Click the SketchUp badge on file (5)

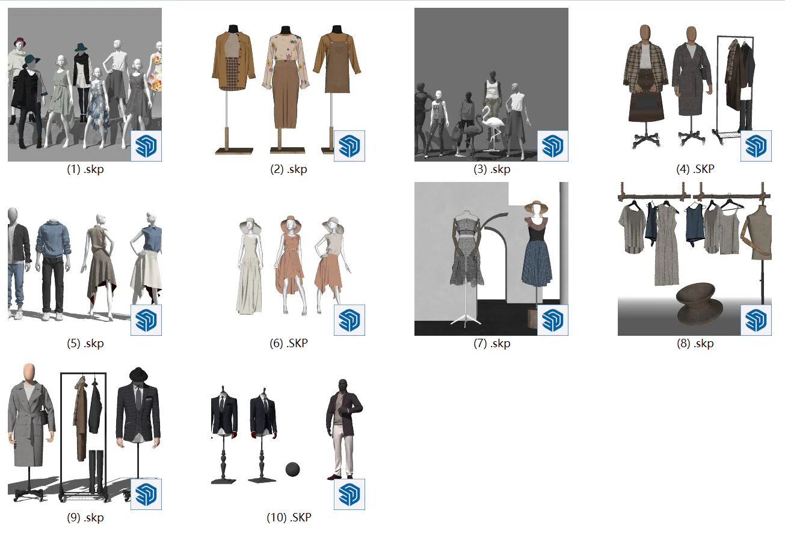point(147,320)
